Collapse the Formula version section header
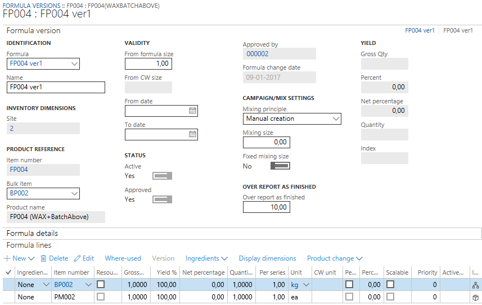Viewport: 482px width, 305px height. click(x=33, y=31)
